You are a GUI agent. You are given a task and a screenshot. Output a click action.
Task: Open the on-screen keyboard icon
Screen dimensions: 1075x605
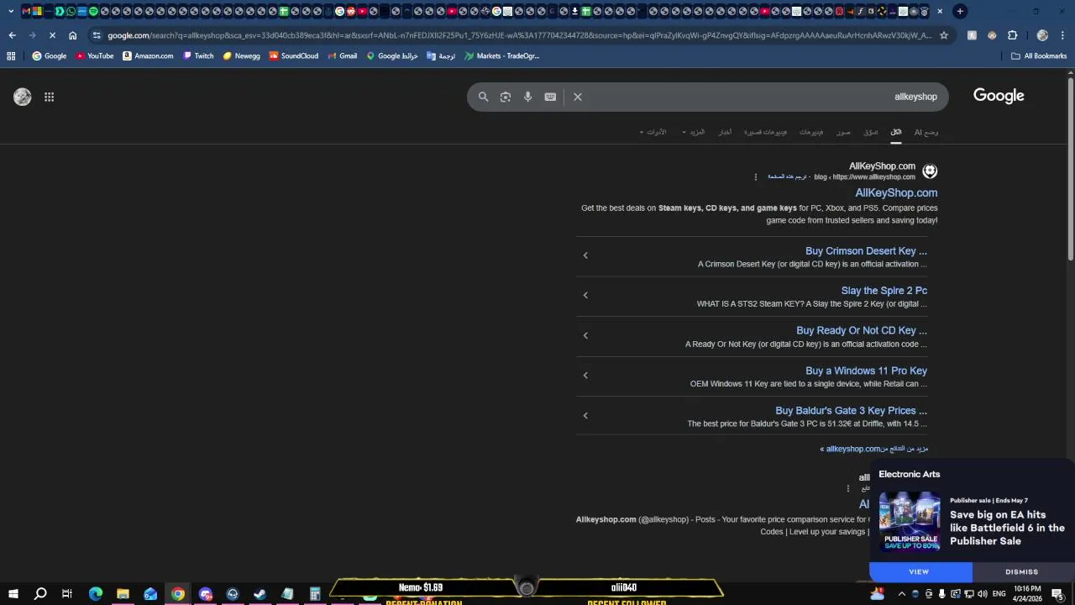point(550,97)
